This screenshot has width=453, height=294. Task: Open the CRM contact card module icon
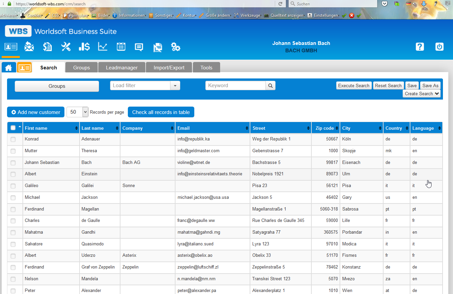coord(11,47)
